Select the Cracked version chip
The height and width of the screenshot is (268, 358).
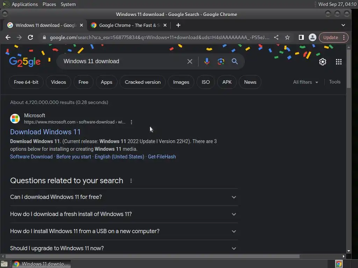click(x=143, y=82)
